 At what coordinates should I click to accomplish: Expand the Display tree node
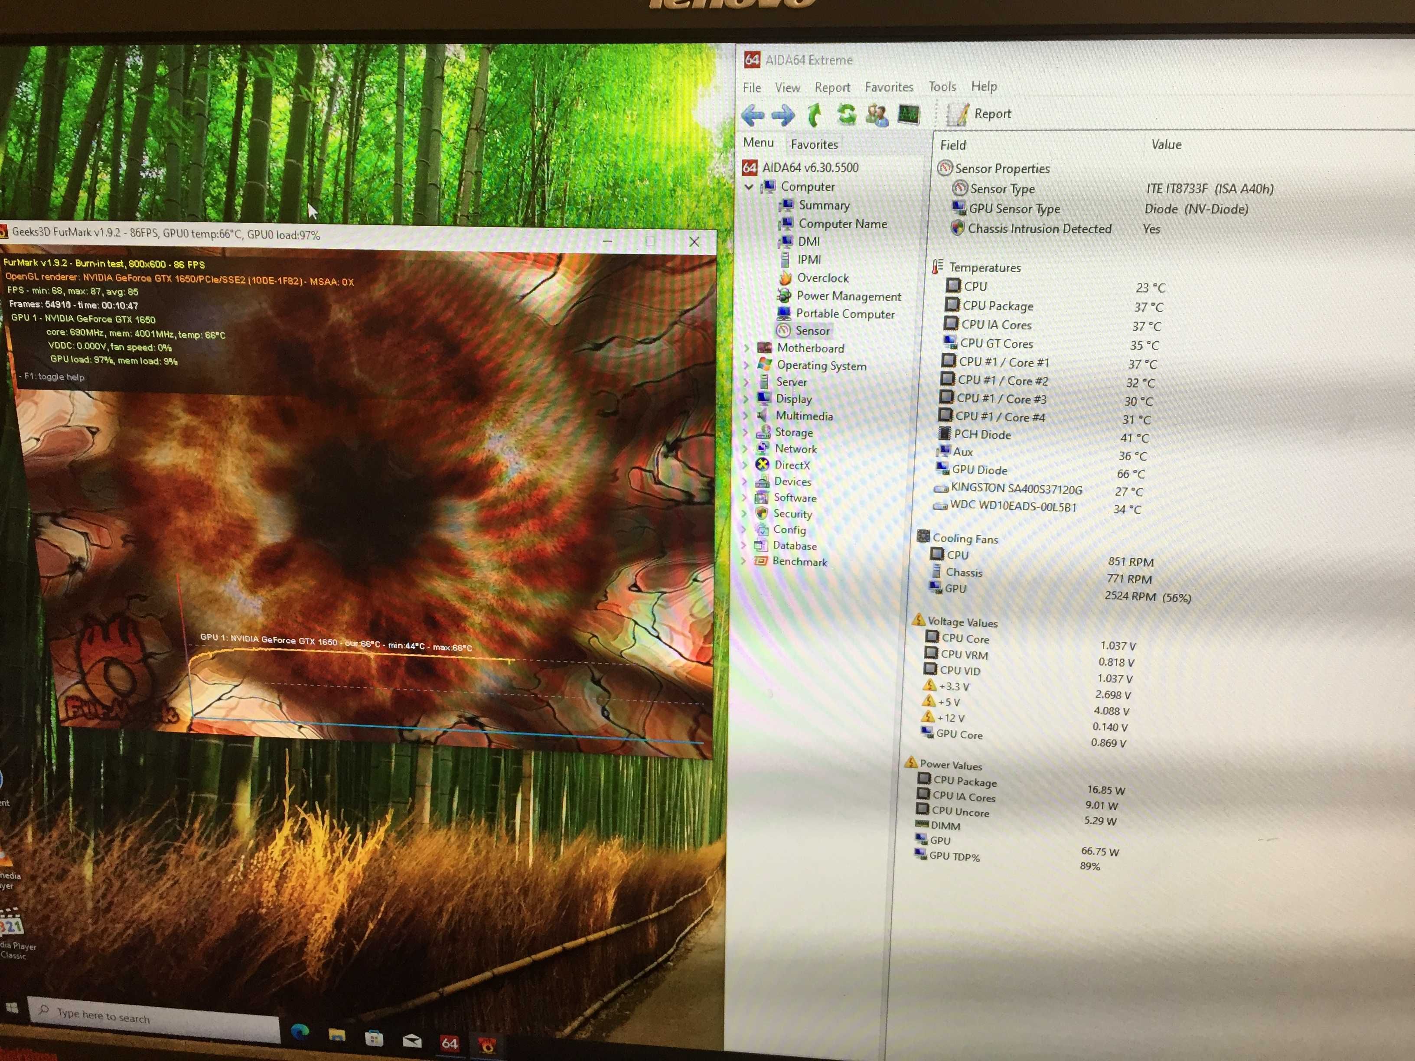coord(746,398)
